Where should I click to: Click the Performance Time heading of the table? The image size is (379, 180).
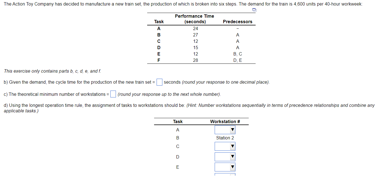tap(194, 16)
